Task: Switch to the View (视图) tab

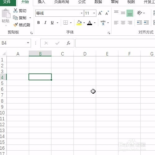Action: (131, 2)
